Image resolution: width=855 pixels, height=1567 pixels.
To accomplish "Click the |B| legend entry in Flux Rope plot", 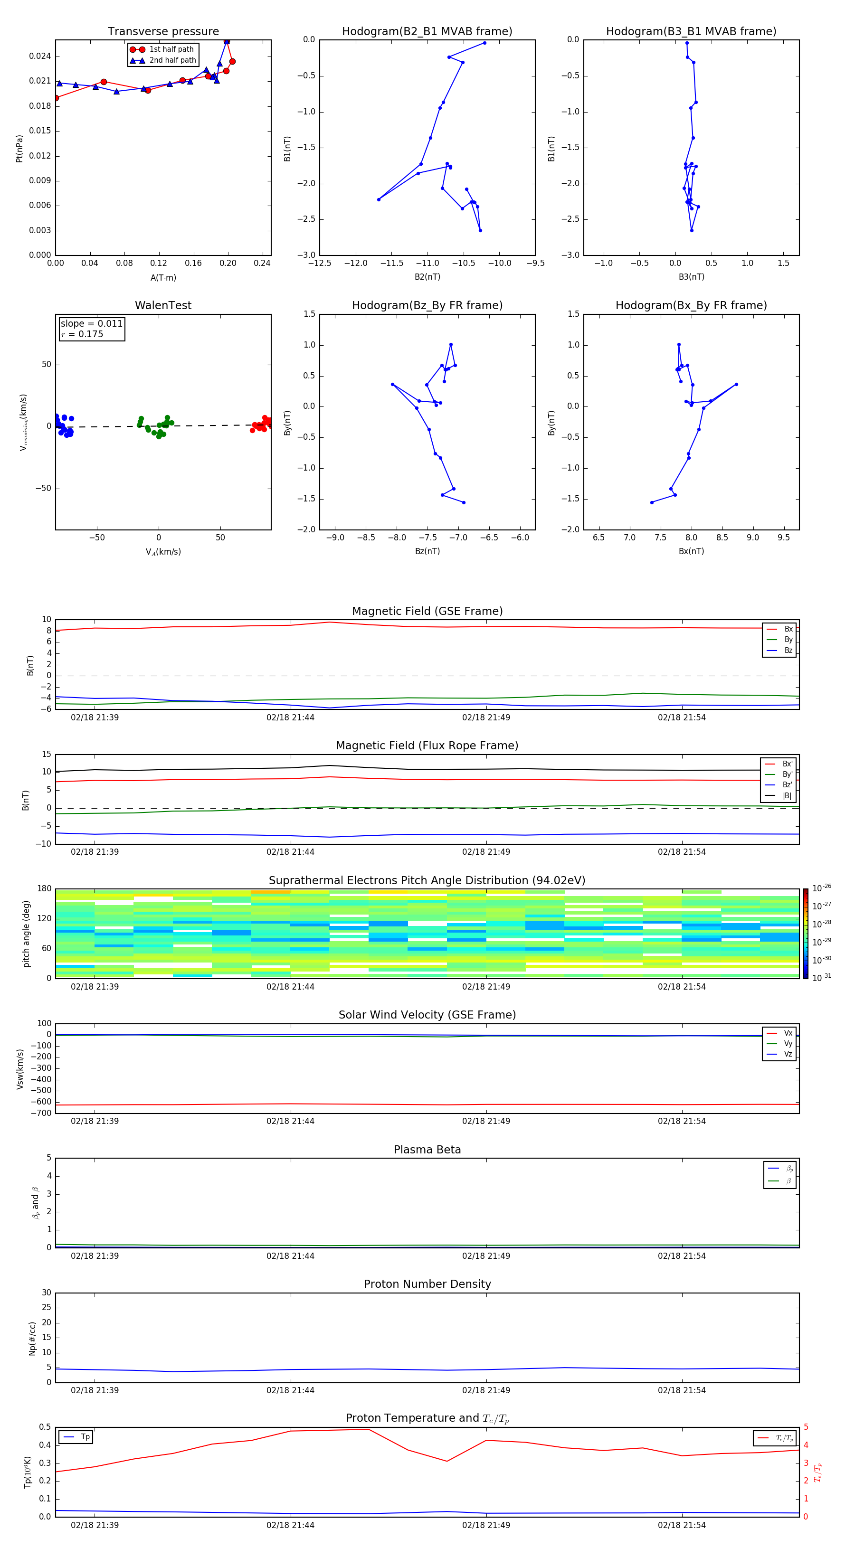I will pos(779,796).
